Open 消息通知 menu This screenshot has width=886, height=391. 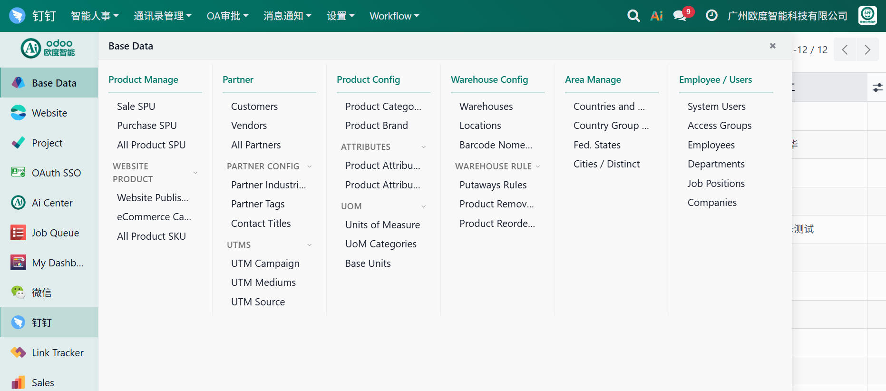[287, 16]
